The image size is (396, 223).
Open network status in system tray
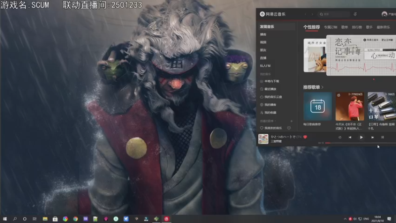pos(360,219)
